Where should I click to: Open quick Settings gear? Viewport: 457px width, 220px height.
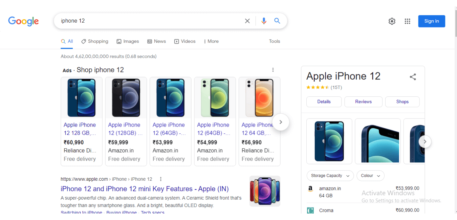point(392,21)
